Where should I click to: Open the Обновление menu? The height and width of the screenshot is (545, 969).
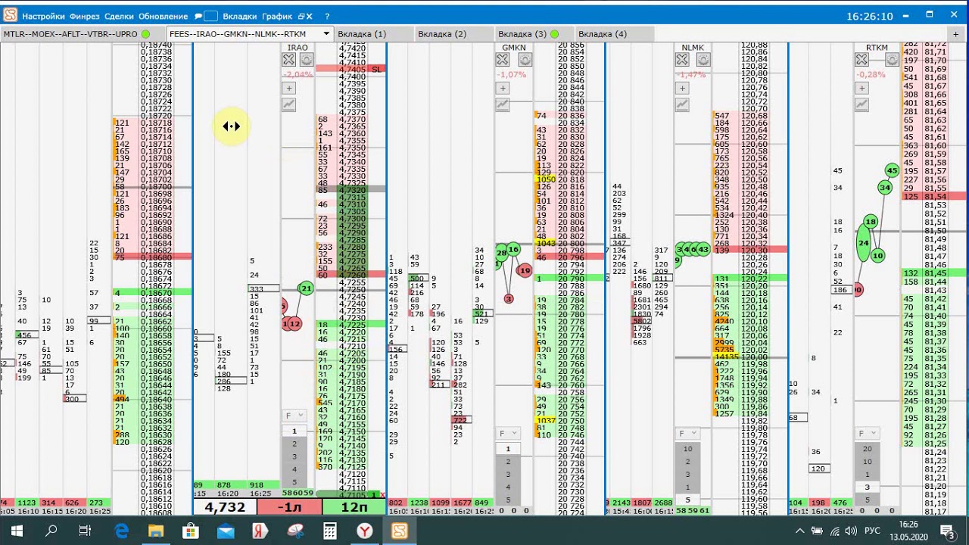[x=164, y=16]
